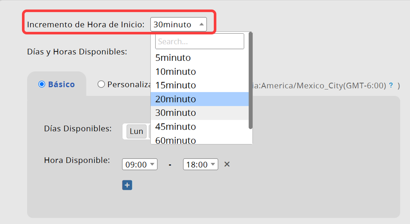The image size is (410, 224).
Task: Click the Search field in the dropdown
Action: point(200,41)
